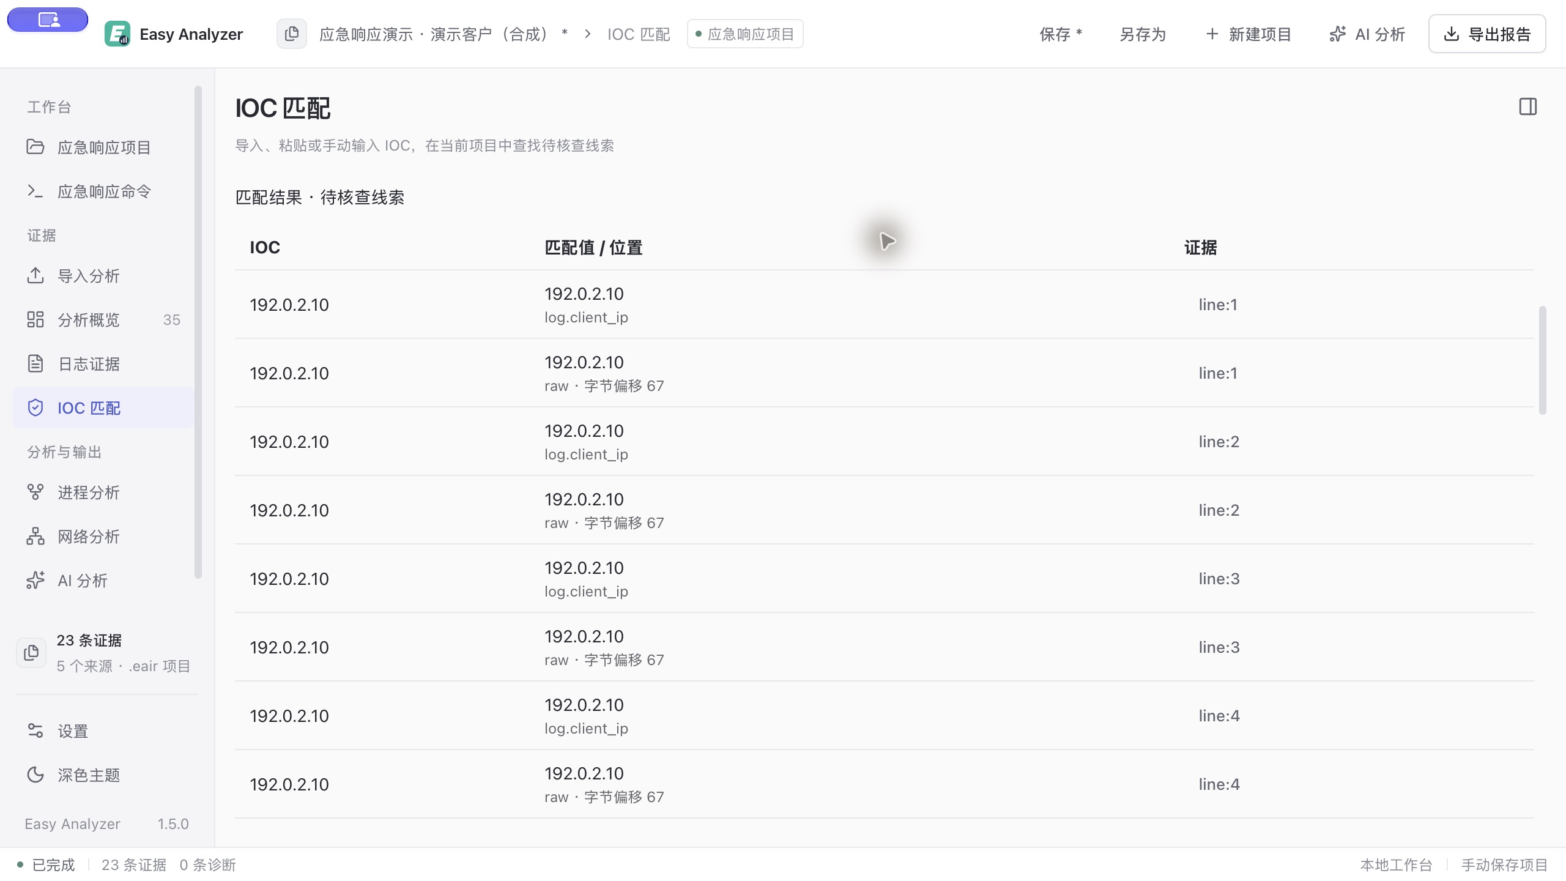This screenshot has height=881, width=1566.
Task: Click the IOC column header
Action: point(265,247)
